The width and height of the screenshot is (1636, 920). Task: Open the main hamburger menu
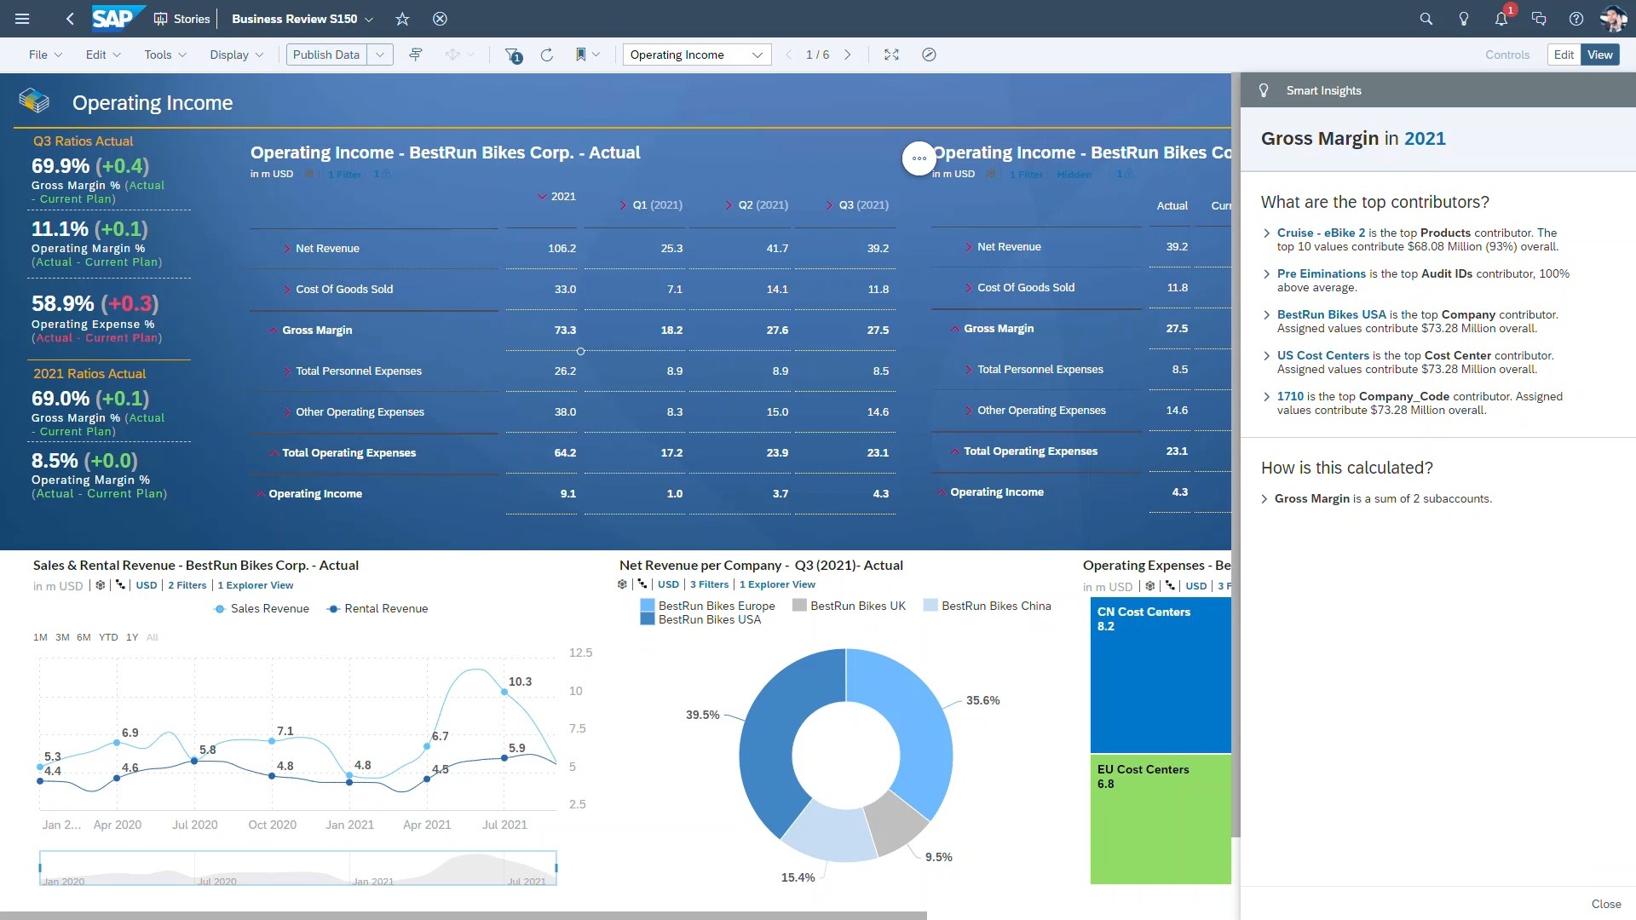point(23,19)
